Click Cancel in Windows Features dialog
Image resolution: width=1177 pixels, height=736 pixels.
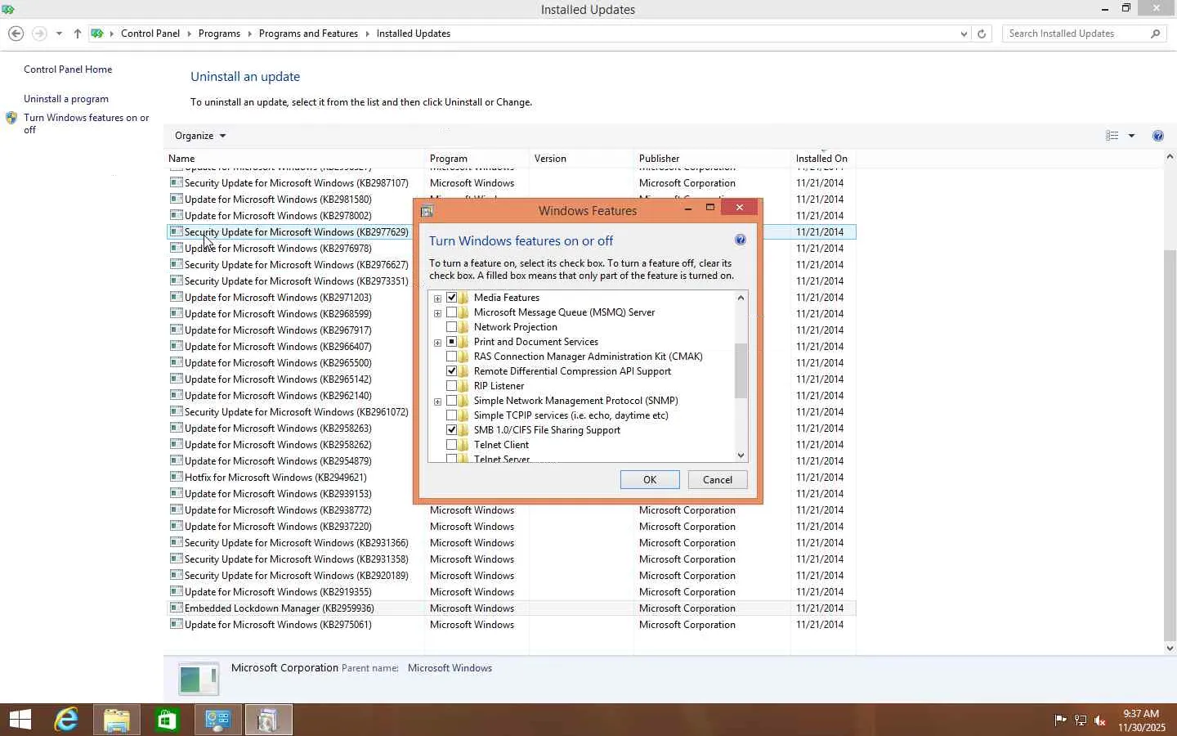point(718,480)
